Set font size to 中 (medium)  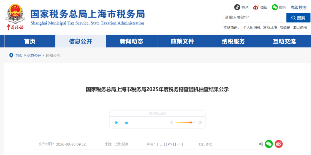[170, 144]
